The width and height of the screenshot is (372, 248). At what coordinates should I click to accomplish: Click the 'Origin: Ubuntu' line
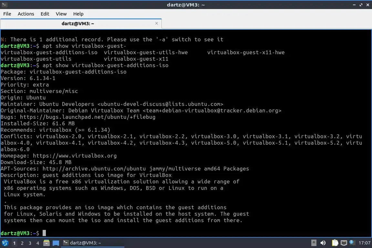(23, 98)
